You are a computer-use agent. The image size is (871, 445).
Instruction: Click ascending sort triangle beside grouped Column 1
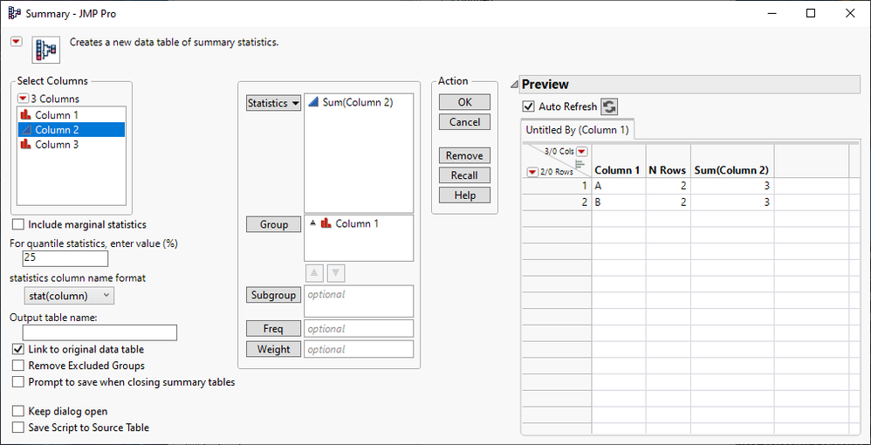tap(312, 223)
